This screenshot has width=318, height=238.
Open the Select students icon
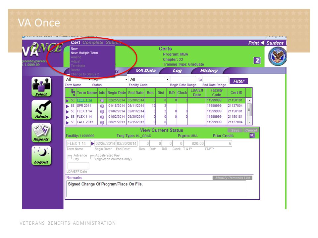point(41,87)
